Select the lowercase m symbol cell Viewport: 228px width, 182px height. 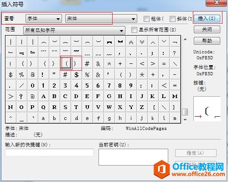click(175, 118)
